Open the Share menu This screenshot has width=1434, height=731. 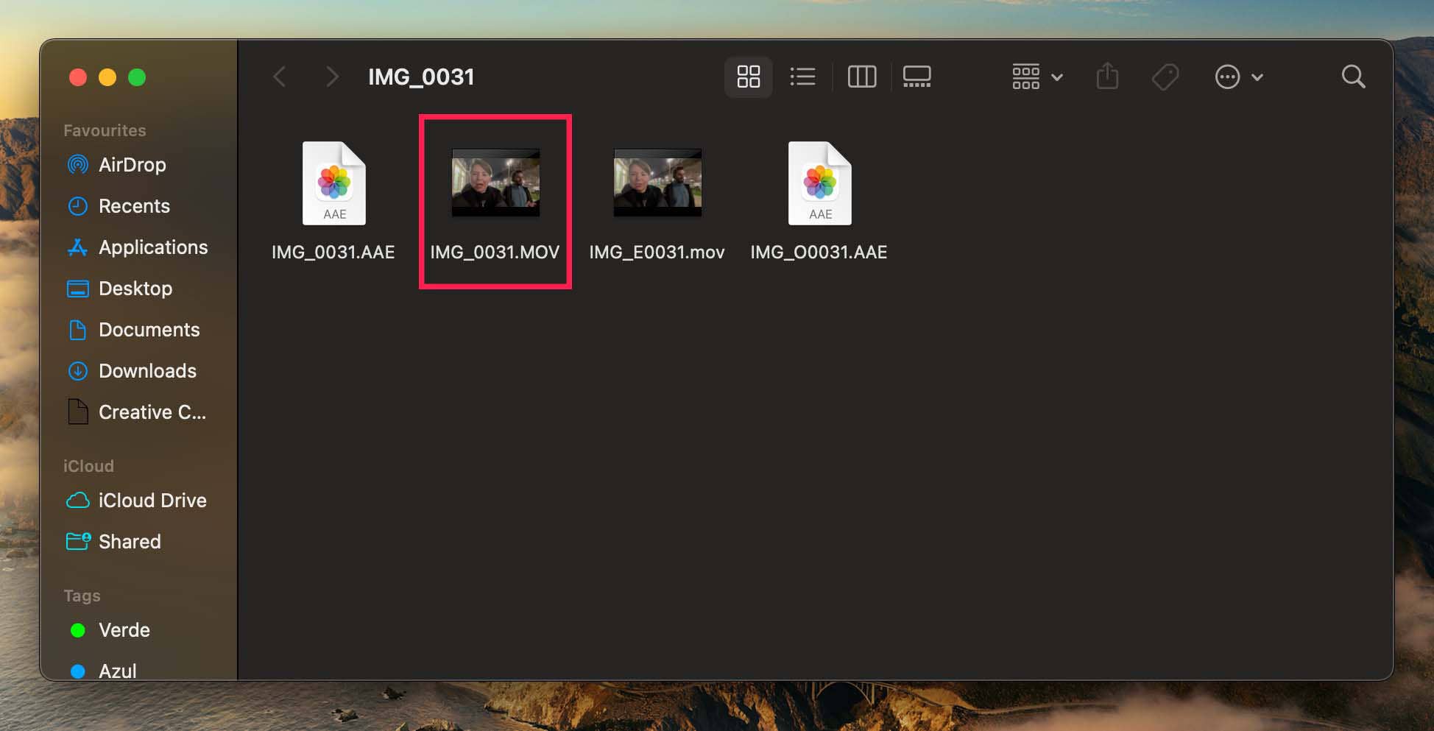click(1107, 77)
